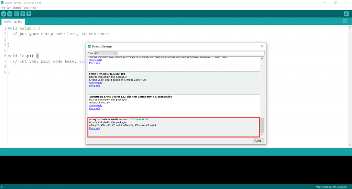Open More info link under SmartEverything entry
Viewport: 352px width, 189px height.
95,63
